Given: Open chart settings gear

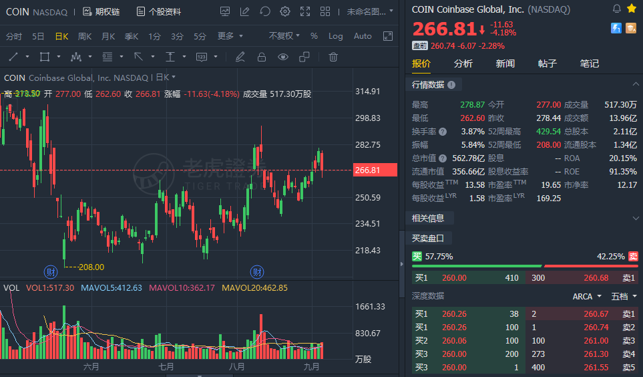Looking at the screenshot, I should [285, 11].
